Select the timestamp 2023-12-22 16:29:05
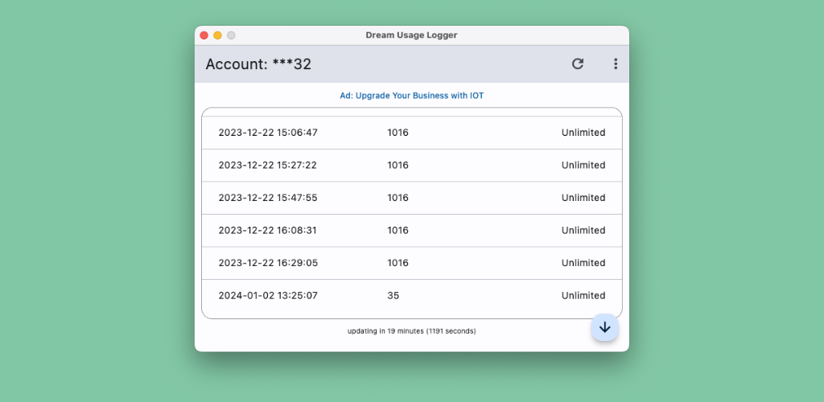The height and width of the screenshot is (402, 824). (x=268, y=263)
